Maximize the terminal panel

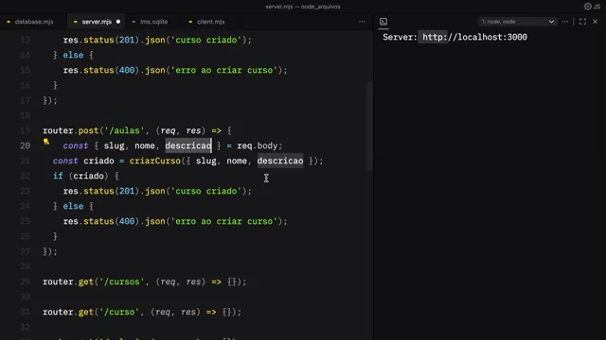click(582, 22)
